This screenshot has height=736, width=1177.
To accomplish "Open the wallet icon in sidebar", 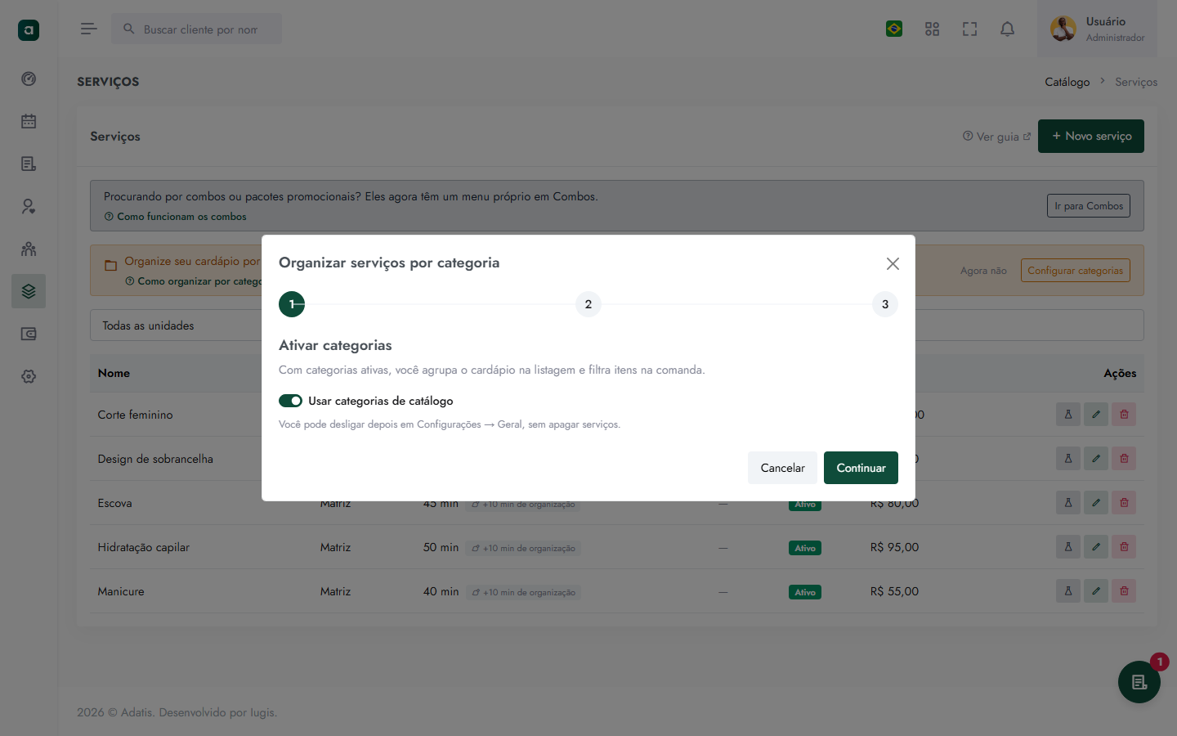I will pos(29,334).
